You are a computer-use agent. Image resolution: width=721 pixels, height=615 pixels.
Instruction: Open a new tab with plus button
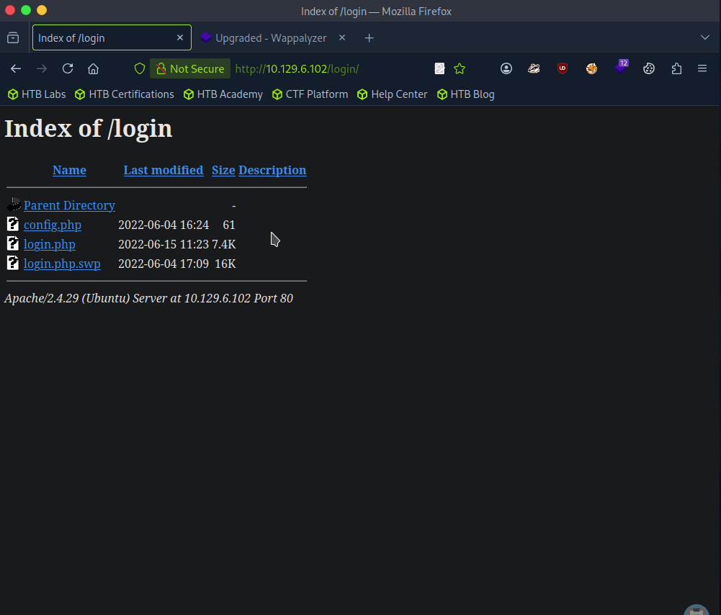[370, 37]
